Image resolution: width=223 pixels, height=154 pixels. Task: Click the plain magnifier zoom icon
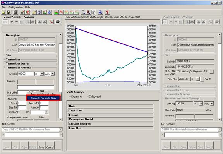click(83, 12)
